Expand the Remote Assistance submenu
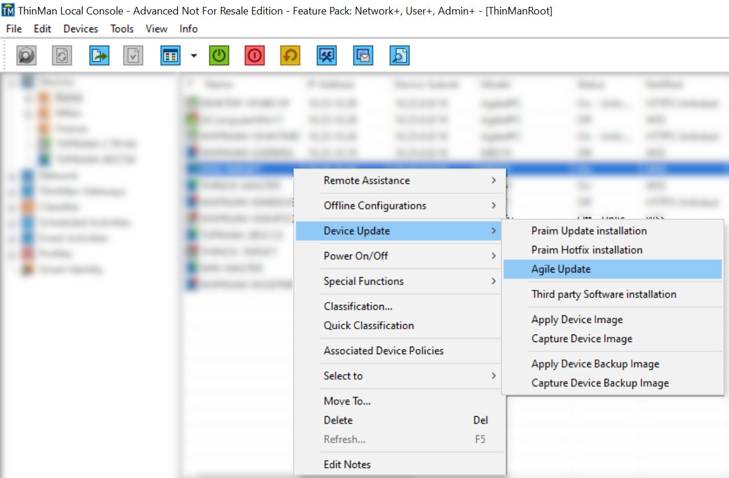The image size is (729, 478). click(400, 181)
